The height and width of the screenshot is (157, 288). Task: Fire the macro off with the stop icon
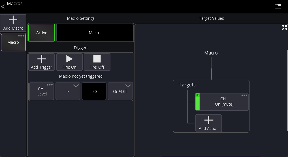click(97, 62)
